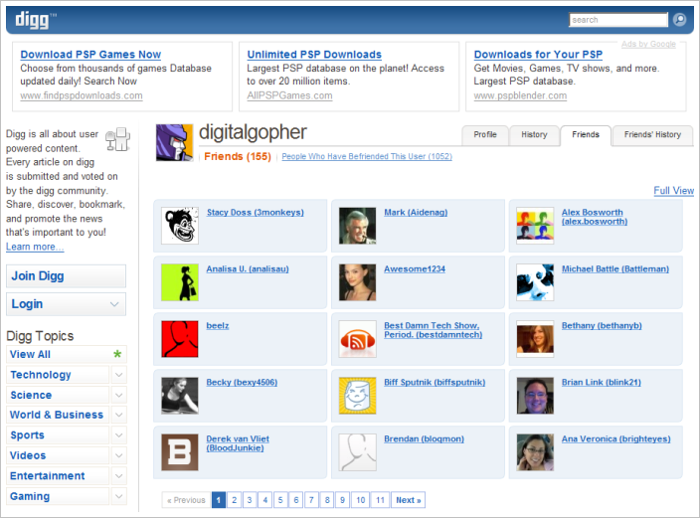Open Awesome1234 profile link
Image resolution: width=700 pixels, height=518 pixels.
pos(415,269)
